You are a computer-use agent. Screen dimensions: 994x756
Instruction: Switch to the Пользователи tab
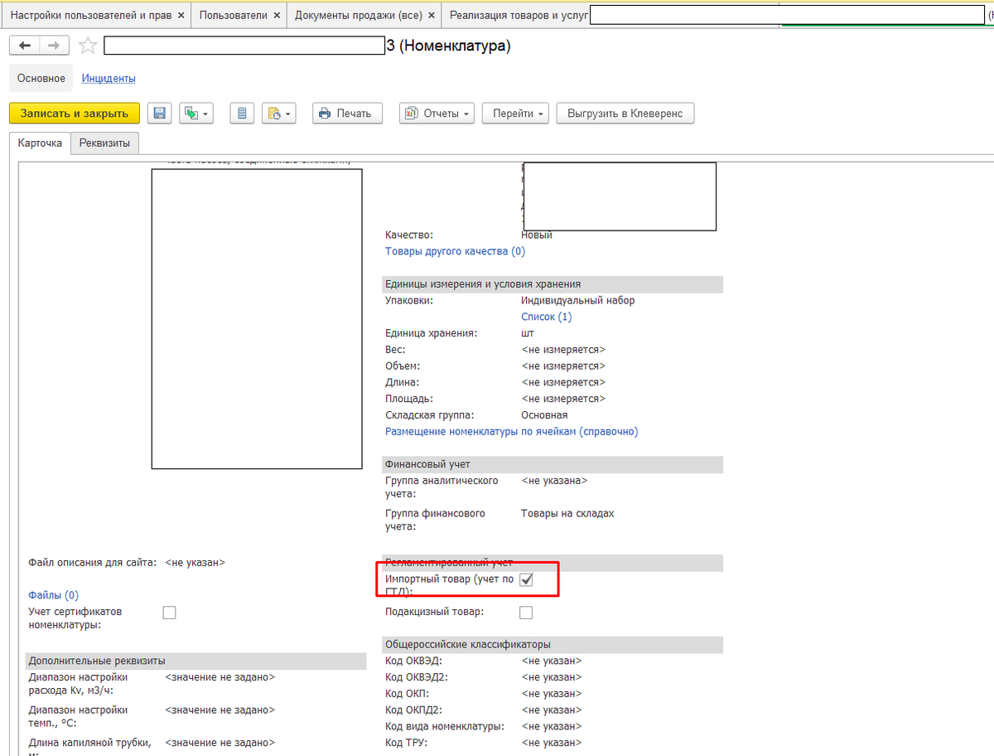[x=234, y=15]
